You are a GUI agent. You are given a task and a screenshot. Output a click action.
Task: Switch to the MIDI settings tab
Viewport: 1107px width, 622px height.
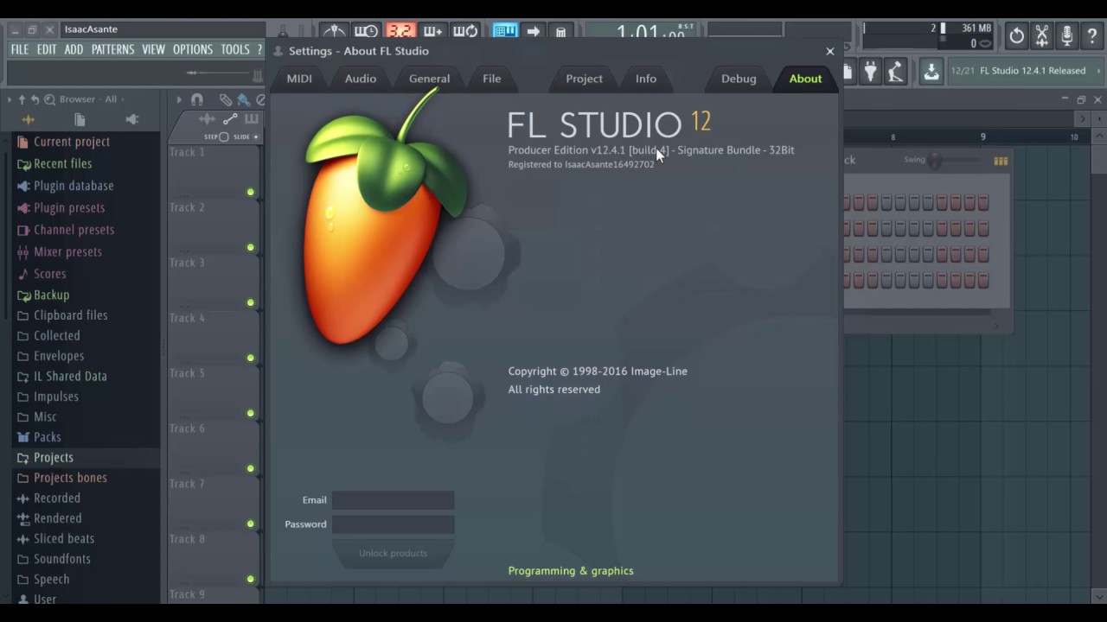pos(299,79)
